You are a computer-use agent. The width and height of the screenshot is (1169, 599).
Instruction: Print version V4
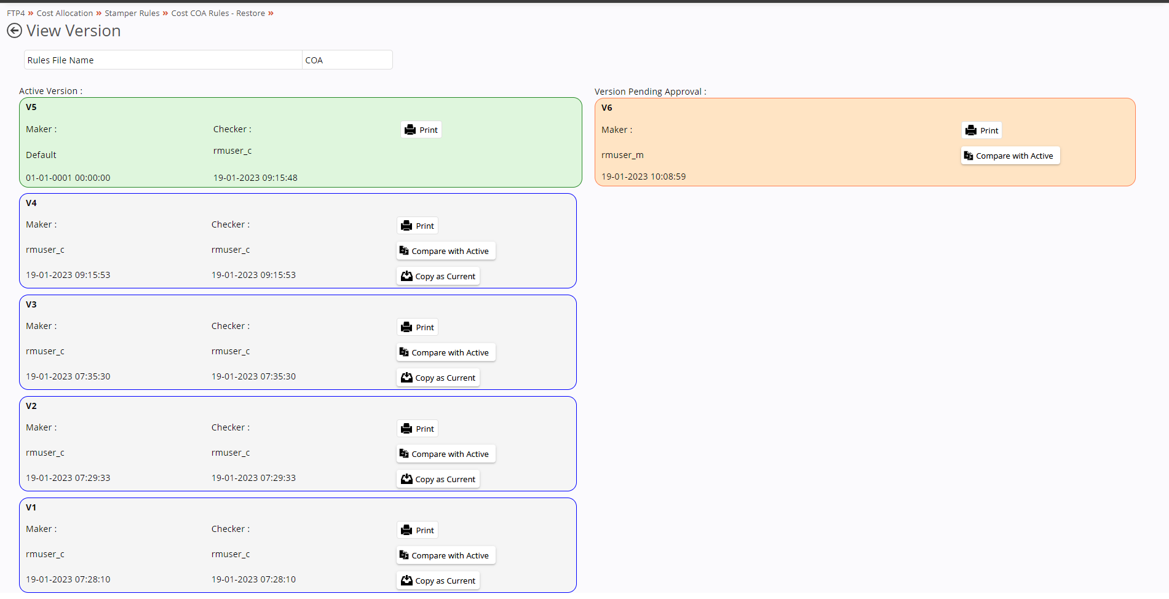(418, 226)
